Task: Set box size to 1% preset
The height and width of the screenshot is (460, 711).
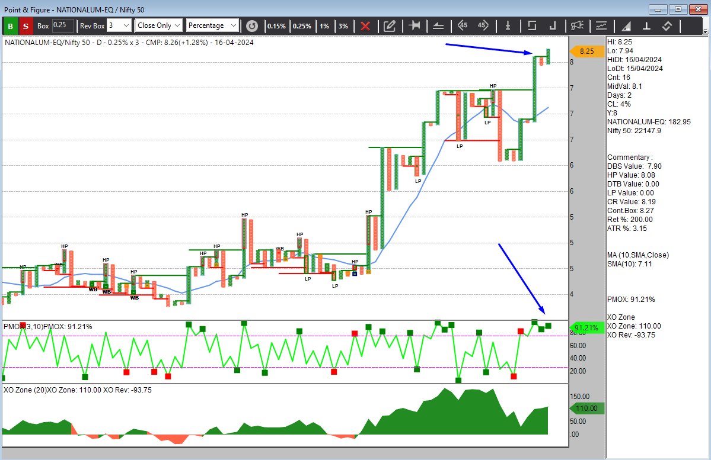Action: [x=324, y=26]
